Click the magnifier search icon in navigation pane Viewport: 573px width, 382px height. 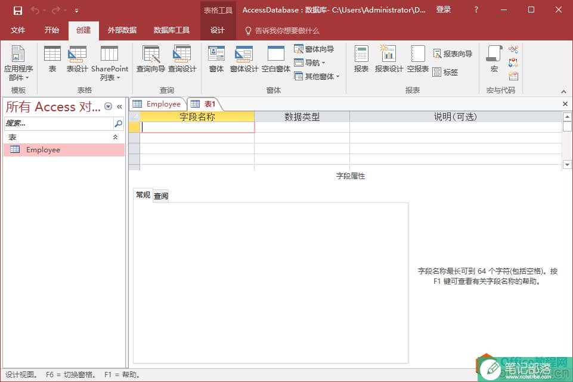click(119, 124)
